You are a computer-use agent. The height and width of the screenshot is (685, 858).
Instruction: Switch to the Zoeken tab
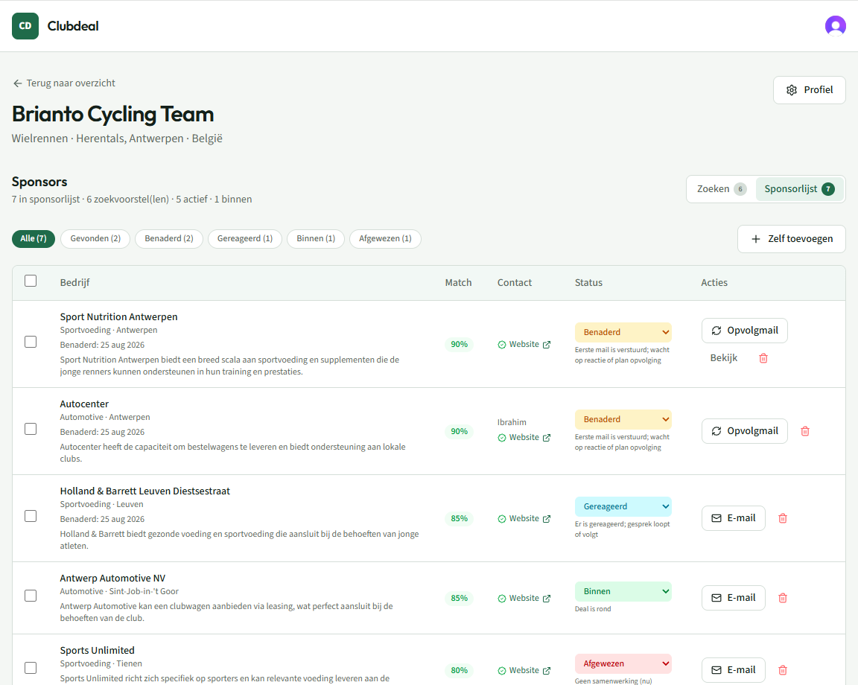click(721, 189)
